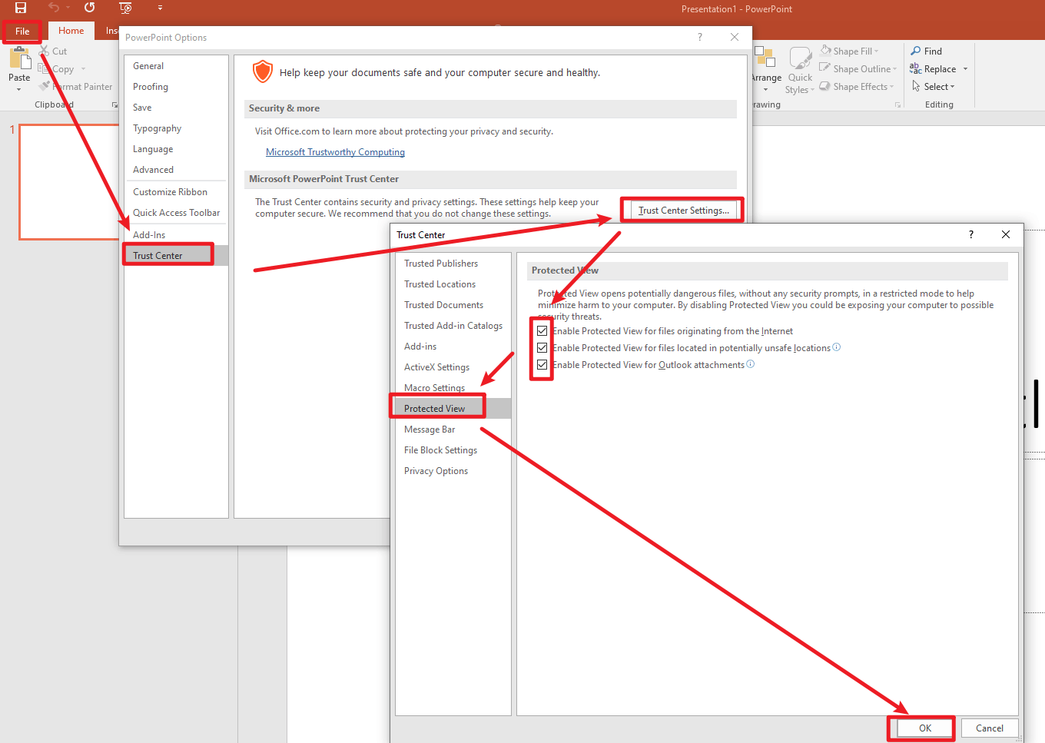Click the Save icon in quick access toolbar

click(x=21, y=8)
